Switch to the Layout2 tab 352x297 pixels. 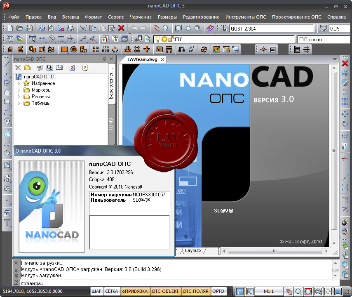click(x=193, y=250)
